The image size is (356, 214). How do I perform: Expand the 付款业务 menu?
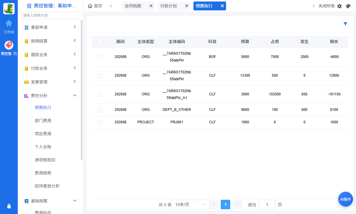[75, 68]
